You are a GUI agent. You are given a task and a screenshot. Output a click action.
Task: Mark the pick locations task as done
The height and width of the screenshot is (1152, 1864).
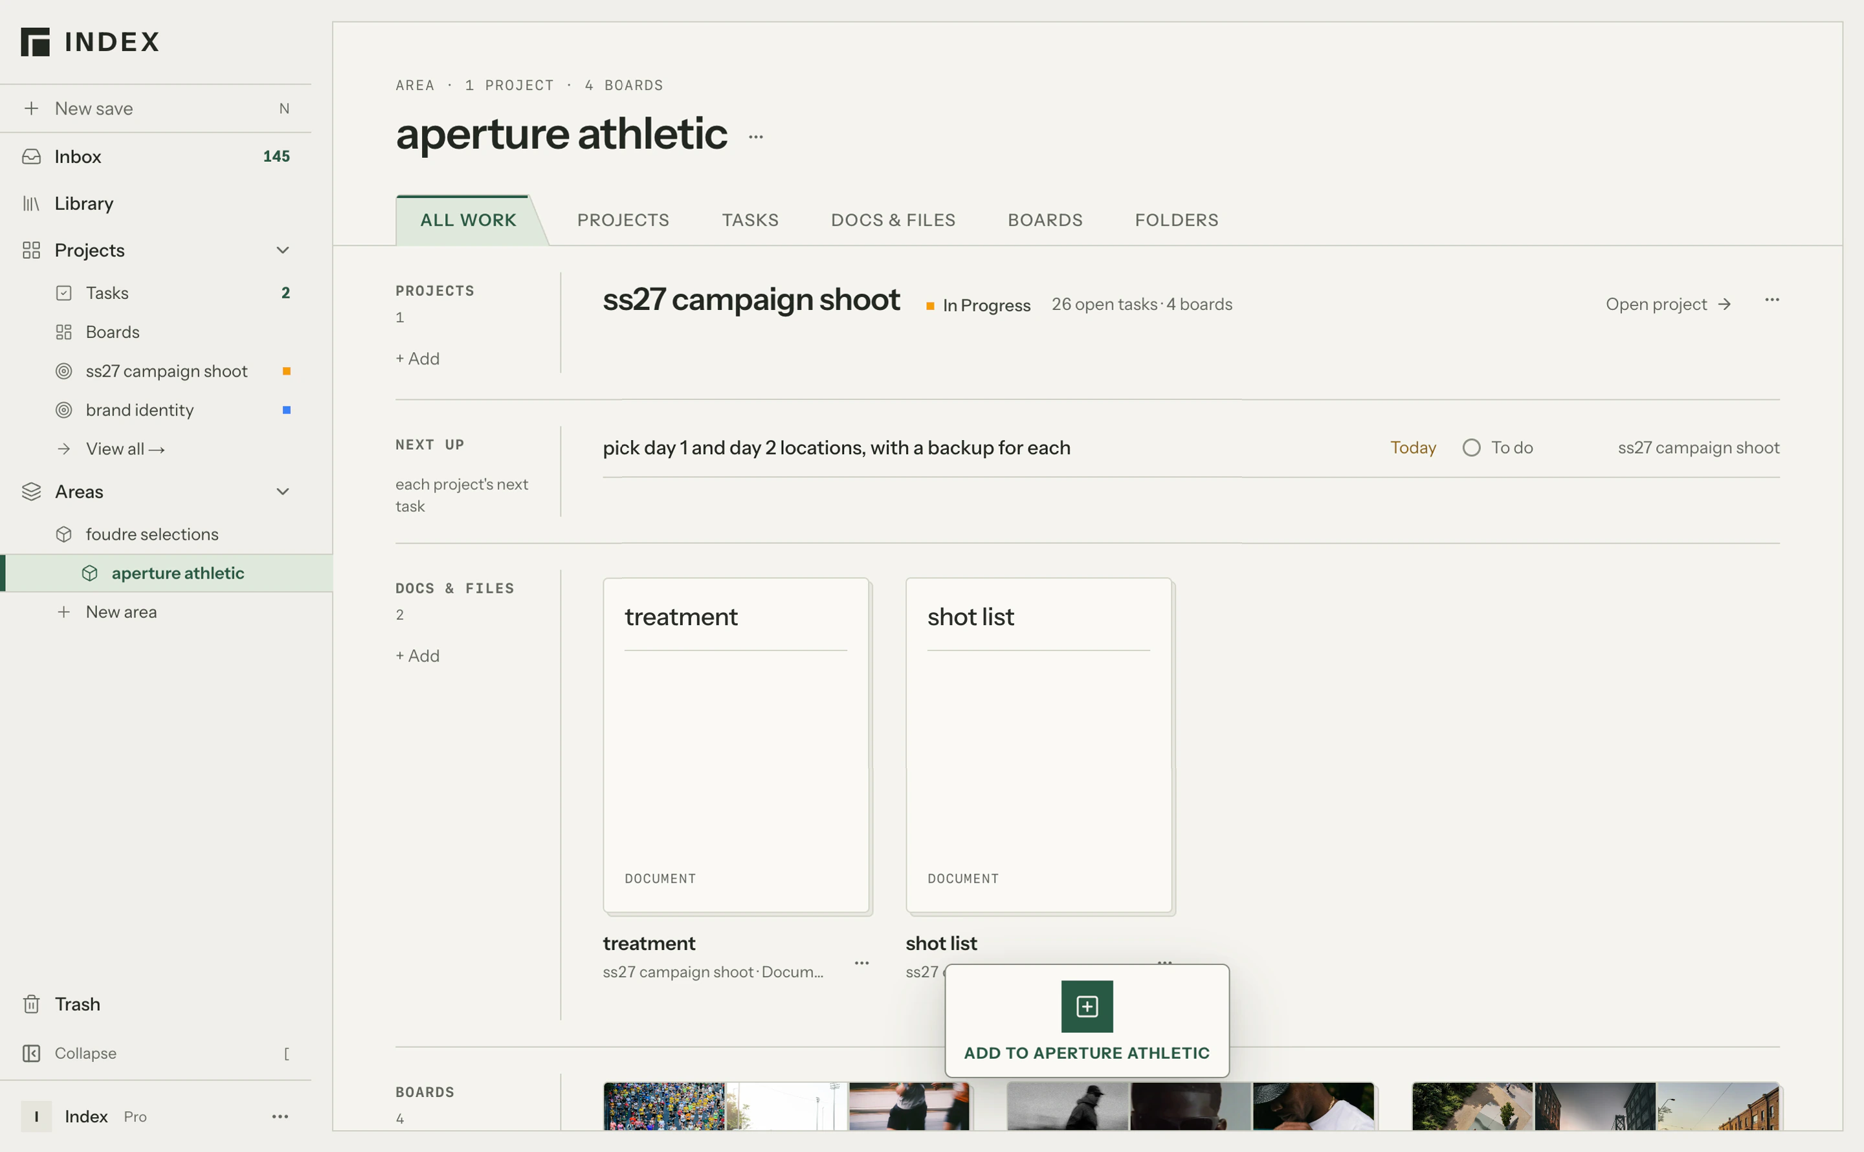[x=1472, y=447]
